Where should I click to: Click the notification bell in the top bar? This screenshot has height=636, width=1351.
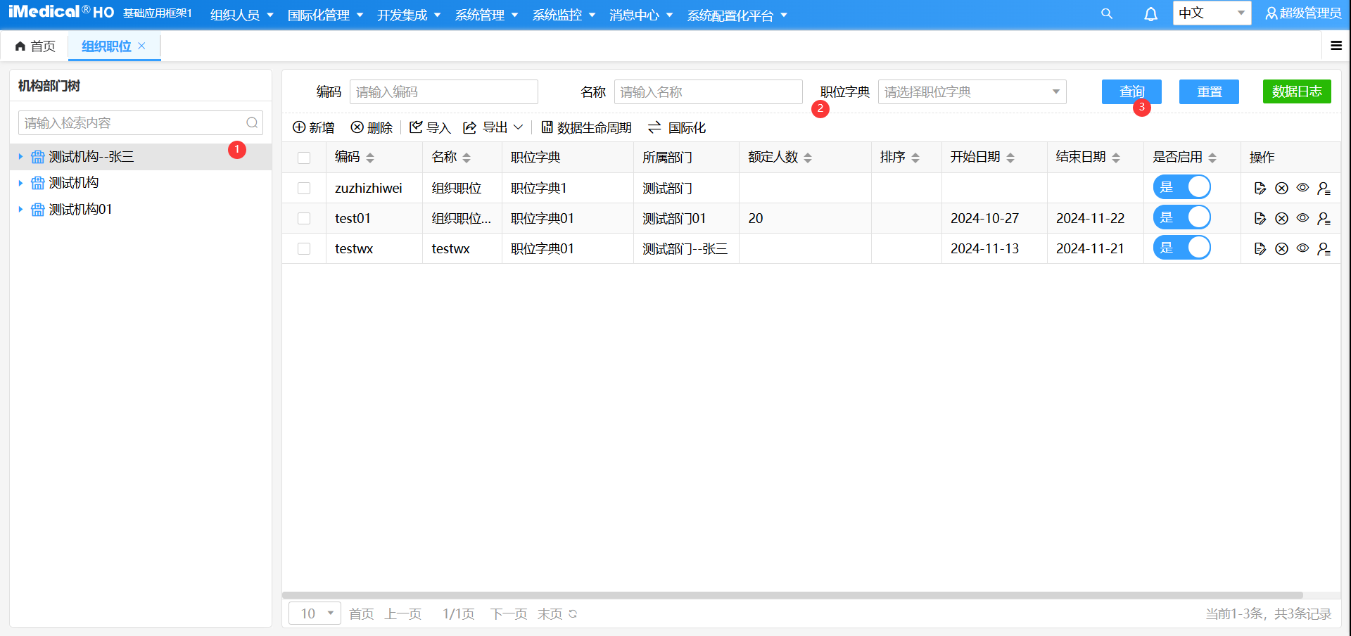click(1150, 14)
